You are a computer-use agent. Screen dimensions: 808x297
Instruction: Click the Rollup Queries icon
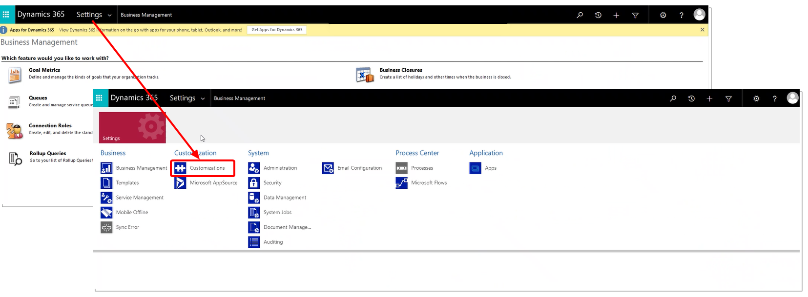coord(16,158)
